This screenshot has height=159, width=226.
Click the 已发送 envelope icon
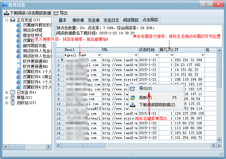13,92
